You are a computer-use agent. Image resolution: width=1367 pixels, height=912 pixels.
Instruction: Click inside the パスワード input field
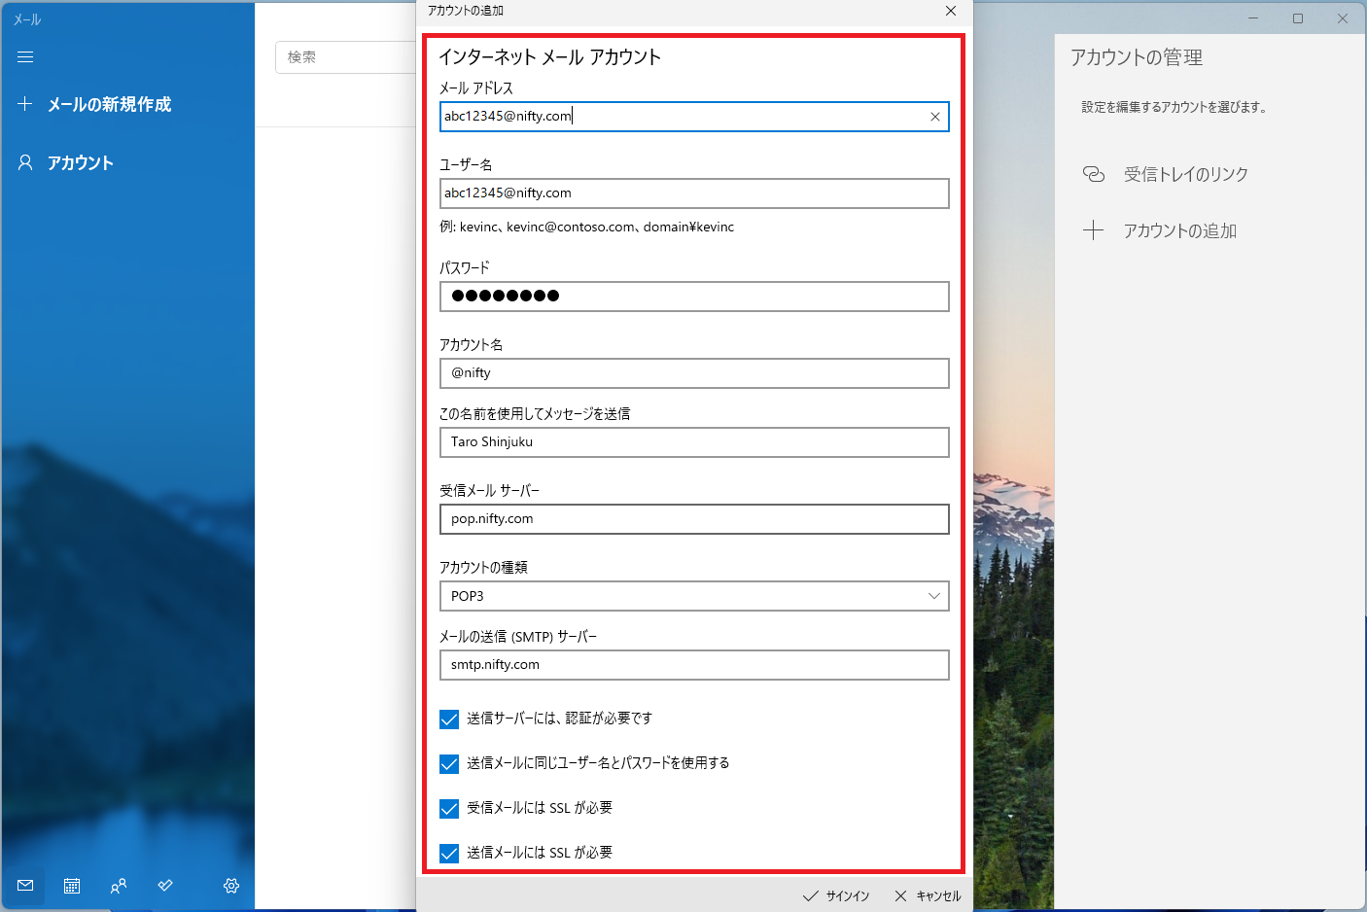(694, 297)
